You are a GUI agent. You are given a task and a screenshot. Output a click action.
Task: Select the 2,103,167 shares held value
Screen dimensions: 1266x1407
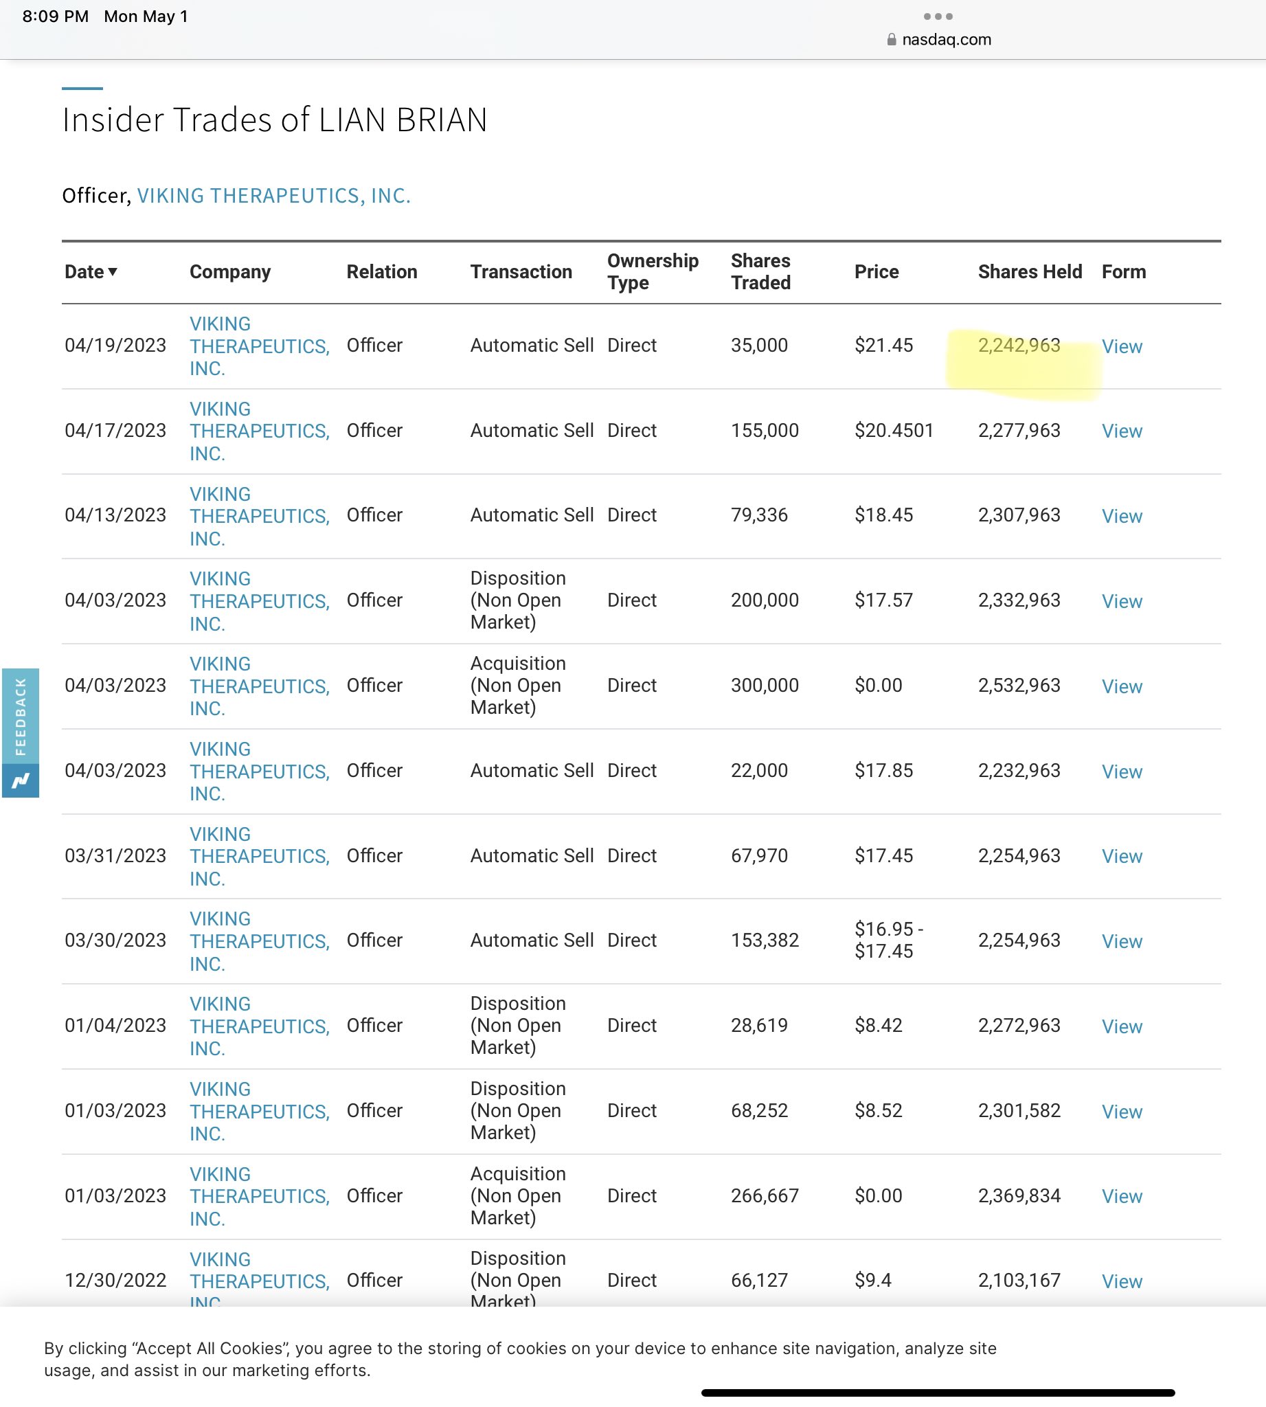point(1019,1281)
